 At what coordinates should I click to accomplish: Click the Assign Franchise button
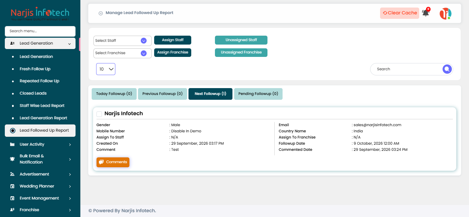[x=173, y=52]
